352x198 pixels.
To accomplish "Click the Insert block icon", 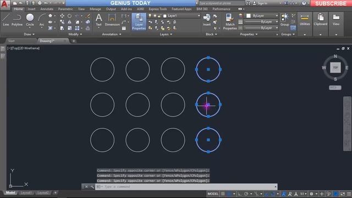I will coord(207,20).
